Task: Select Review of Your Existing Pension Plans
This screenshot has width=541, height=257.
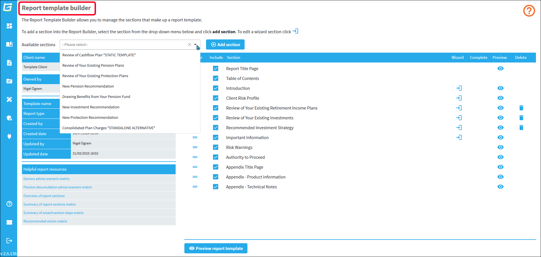Action: click(130, 65)
